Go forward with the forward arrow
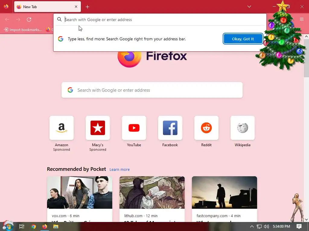Screen dimensions: 309x231 point(18,20)
